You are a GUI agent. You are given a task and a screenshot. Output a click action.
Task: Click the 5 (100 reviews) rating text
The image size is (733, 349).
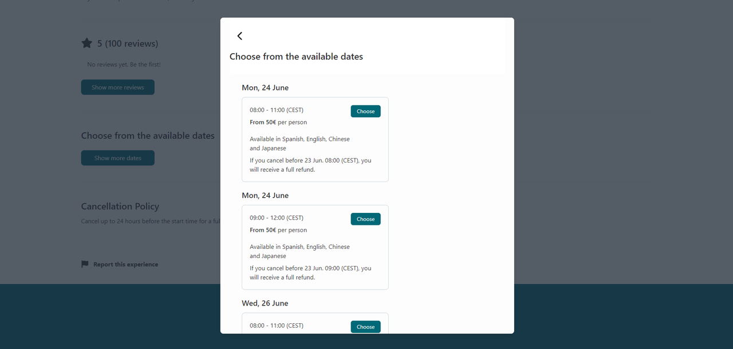coord(128,43)
